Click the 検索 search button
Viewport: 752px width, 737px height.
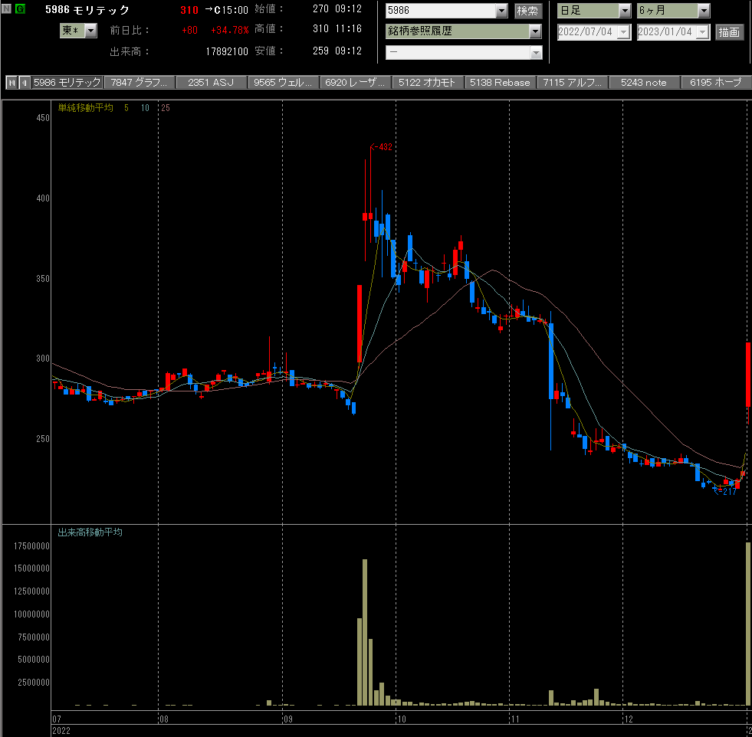527,11
